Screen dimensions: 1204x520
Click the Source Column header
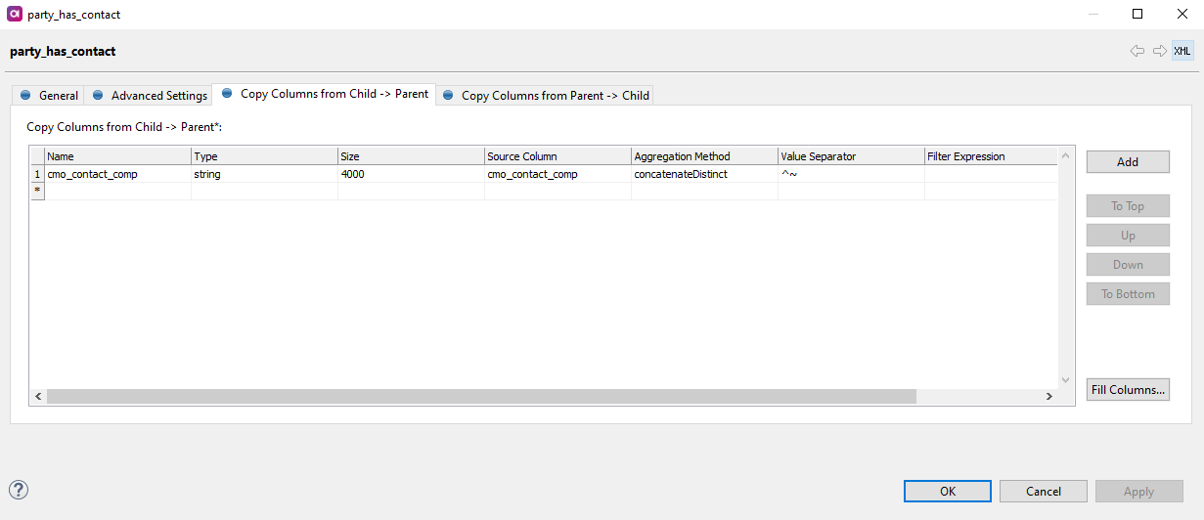[557, 156]
